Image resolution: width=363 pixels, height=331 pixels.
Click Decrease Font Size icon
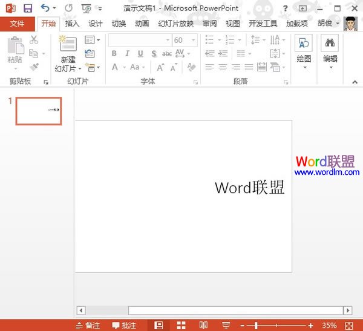tap(174, 67)
